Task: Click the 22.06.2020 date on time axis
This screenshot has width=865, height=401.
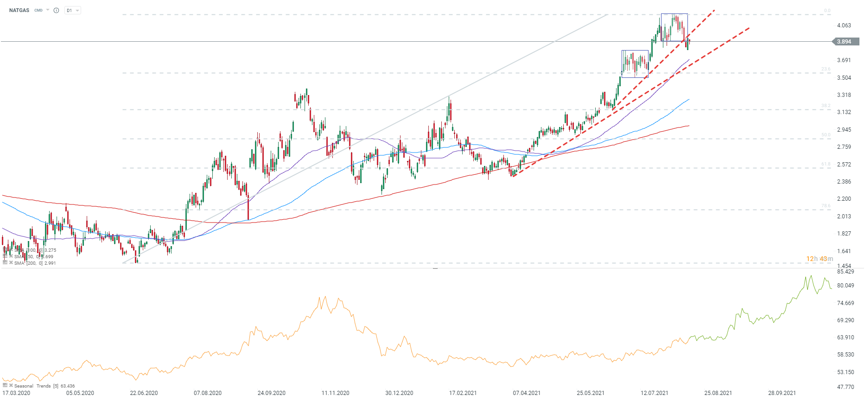Action: tap(144, 393)
